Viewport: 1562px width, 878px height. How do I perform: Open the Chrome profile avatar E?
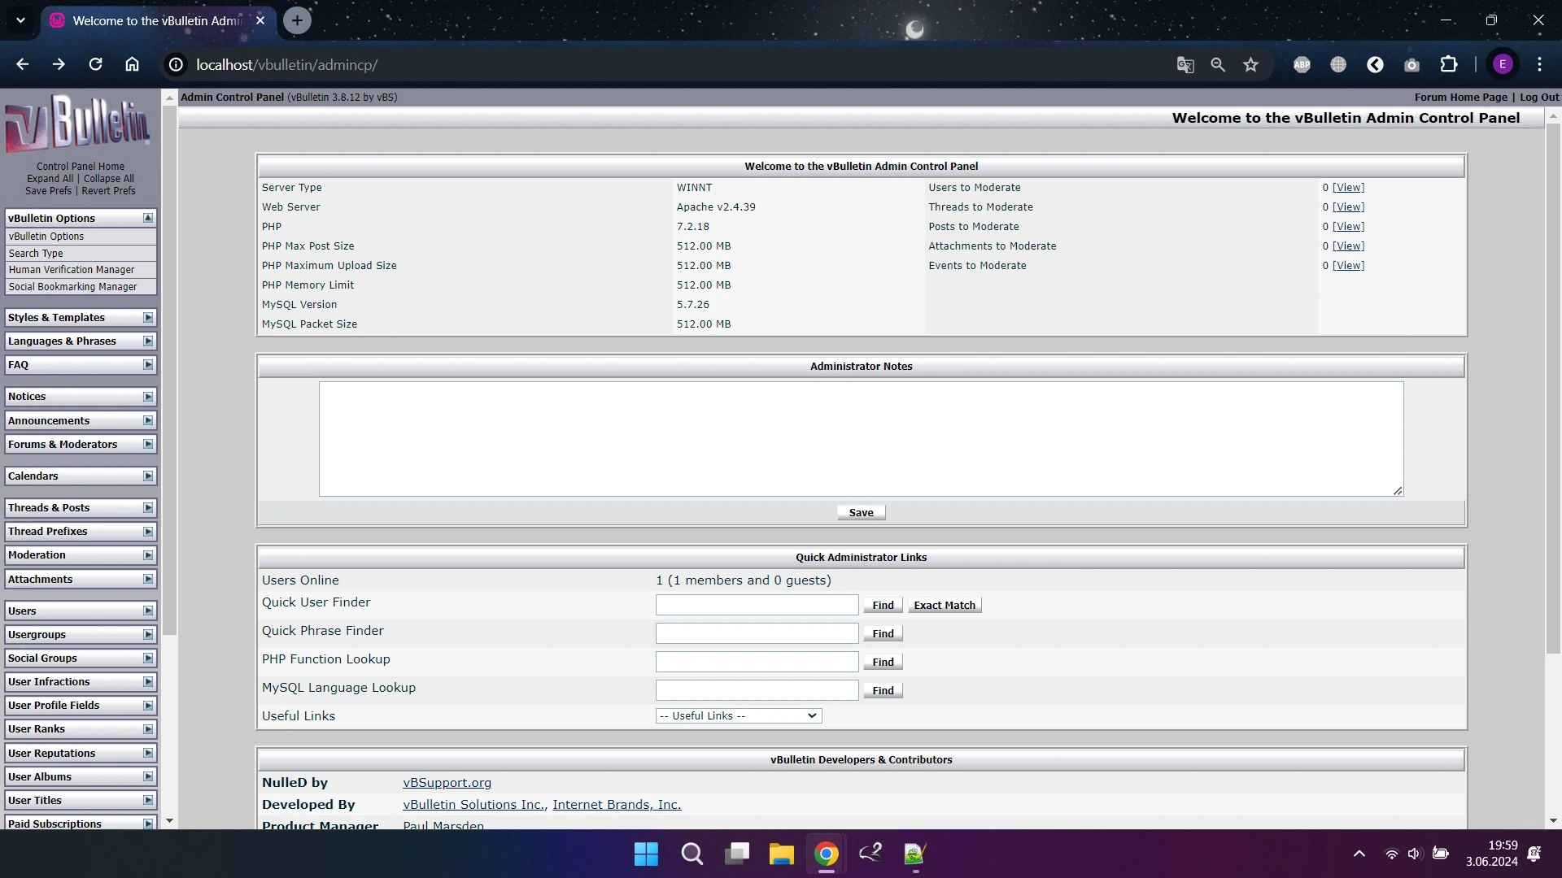(1503, 64)
